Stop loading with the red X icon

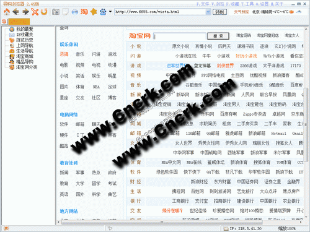pos(35,12)
